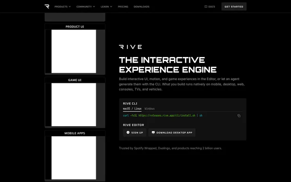Open the Docs link
The width and height of the screenshot is (291, 182).
tap(210, 7)
